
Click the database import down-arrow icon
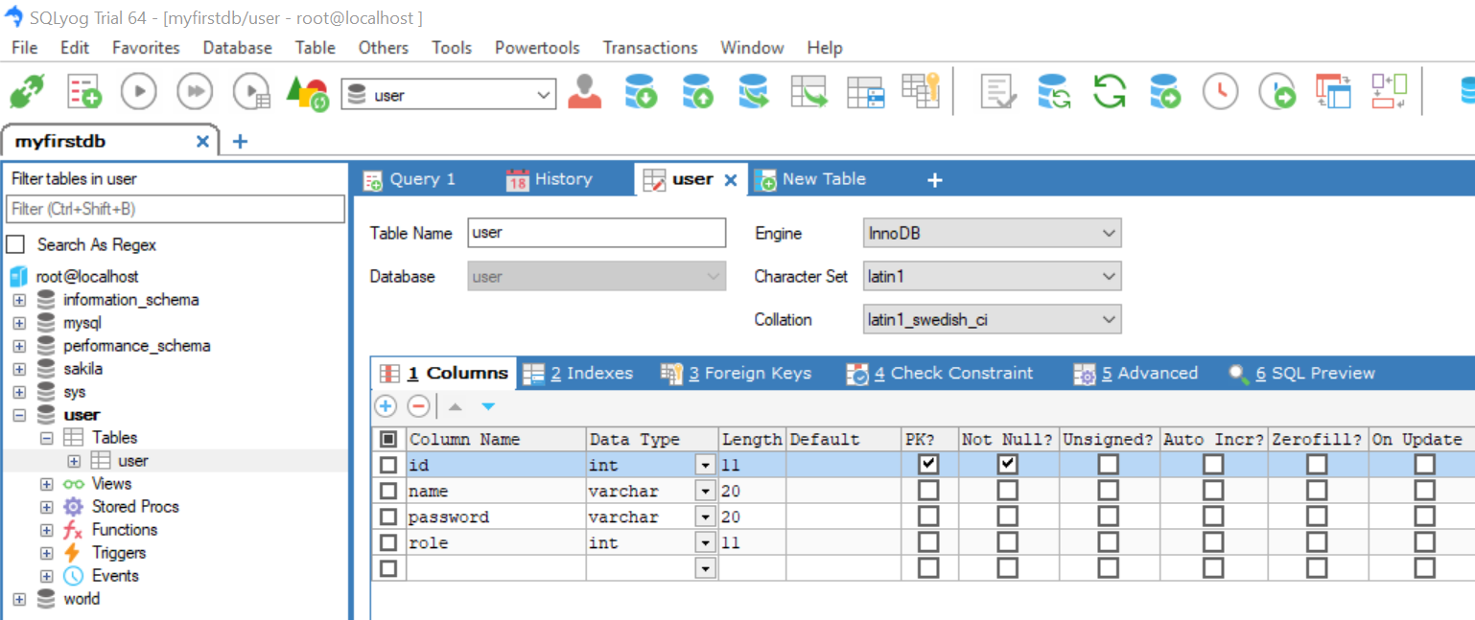pos(641,92)
